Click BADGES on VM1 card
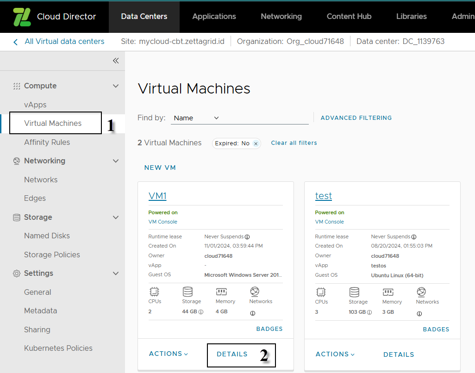 click(x=269, y=329)
